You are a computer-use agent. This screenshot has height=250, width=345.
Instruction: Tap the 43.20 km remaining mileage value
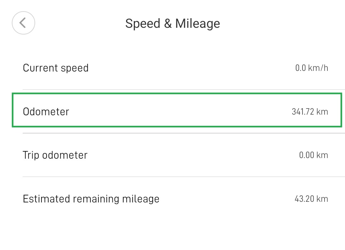click(311, 199)
